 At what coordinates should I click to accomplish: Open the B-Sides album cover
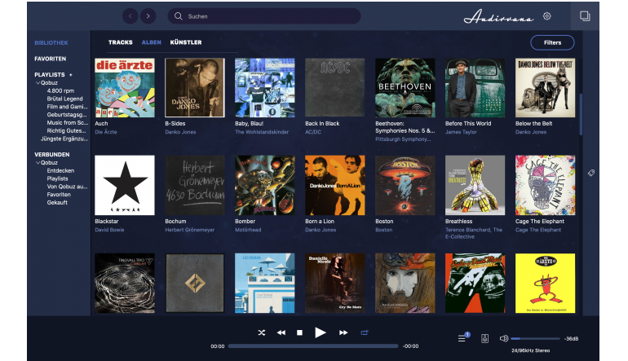point(195,88)
